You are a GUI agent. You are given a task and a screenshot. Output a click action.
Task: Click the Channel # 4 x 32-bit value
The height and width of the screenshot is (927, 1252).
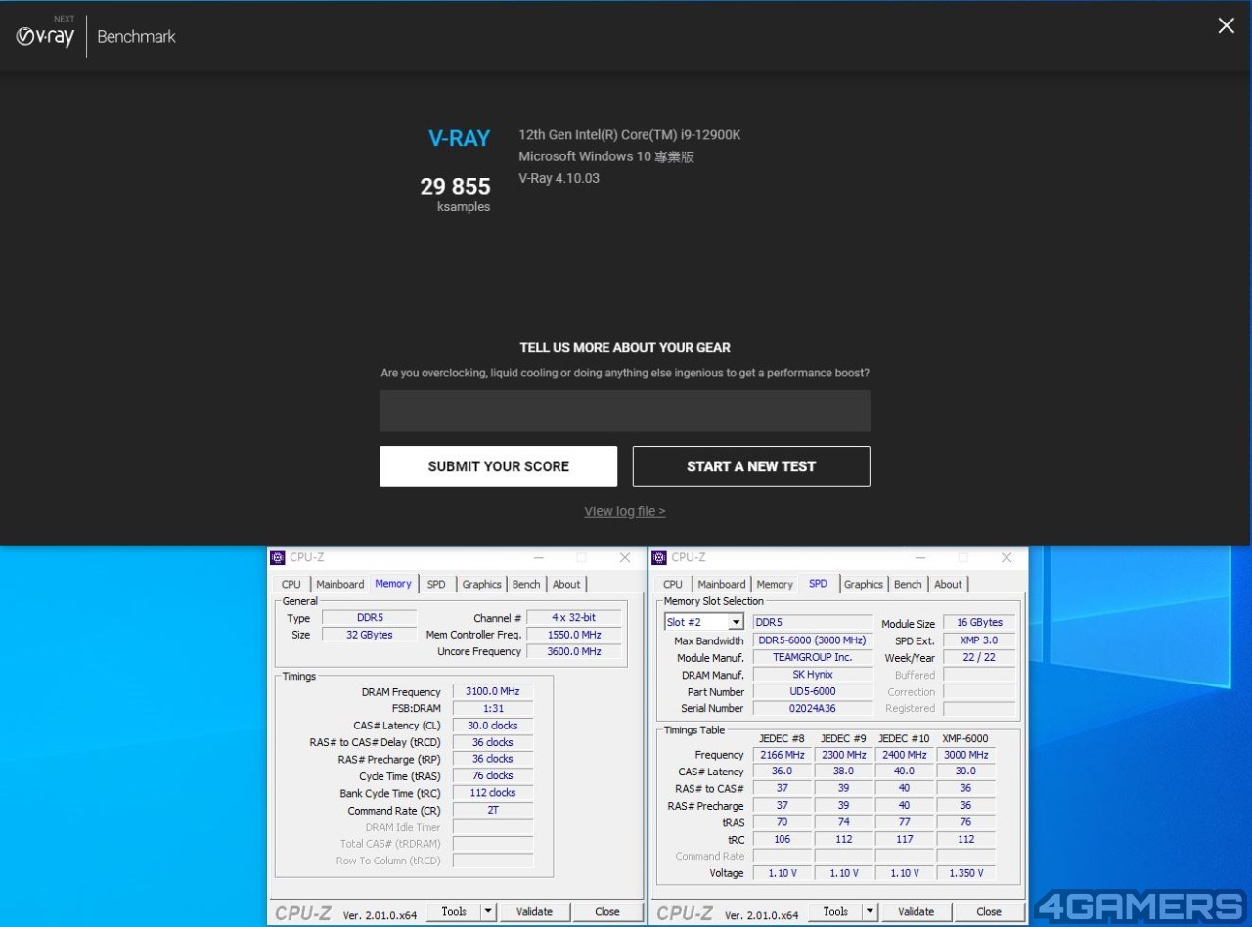tap(575, 618)
